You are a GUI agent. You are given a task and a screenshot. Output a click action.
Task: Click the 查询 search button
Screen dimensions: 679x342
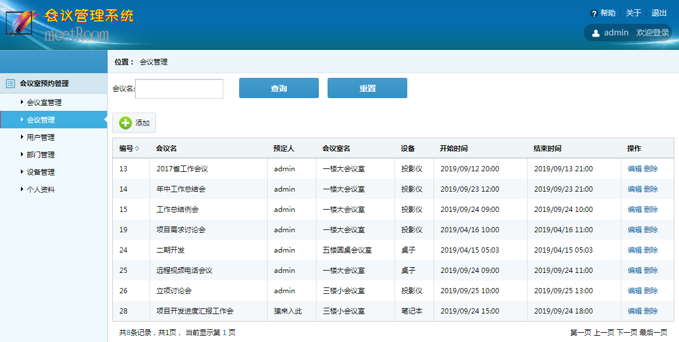[279, 88]
